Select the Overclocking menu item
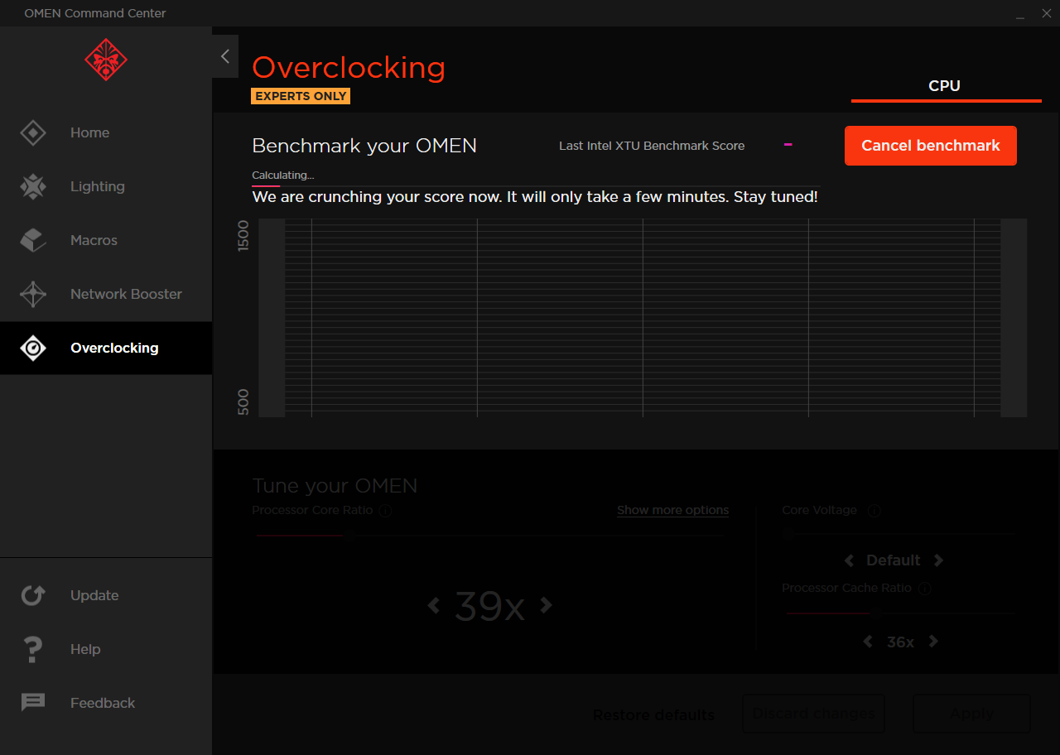Image resolution: width=1060 pixels, height=755 pixels. [106, 348]
